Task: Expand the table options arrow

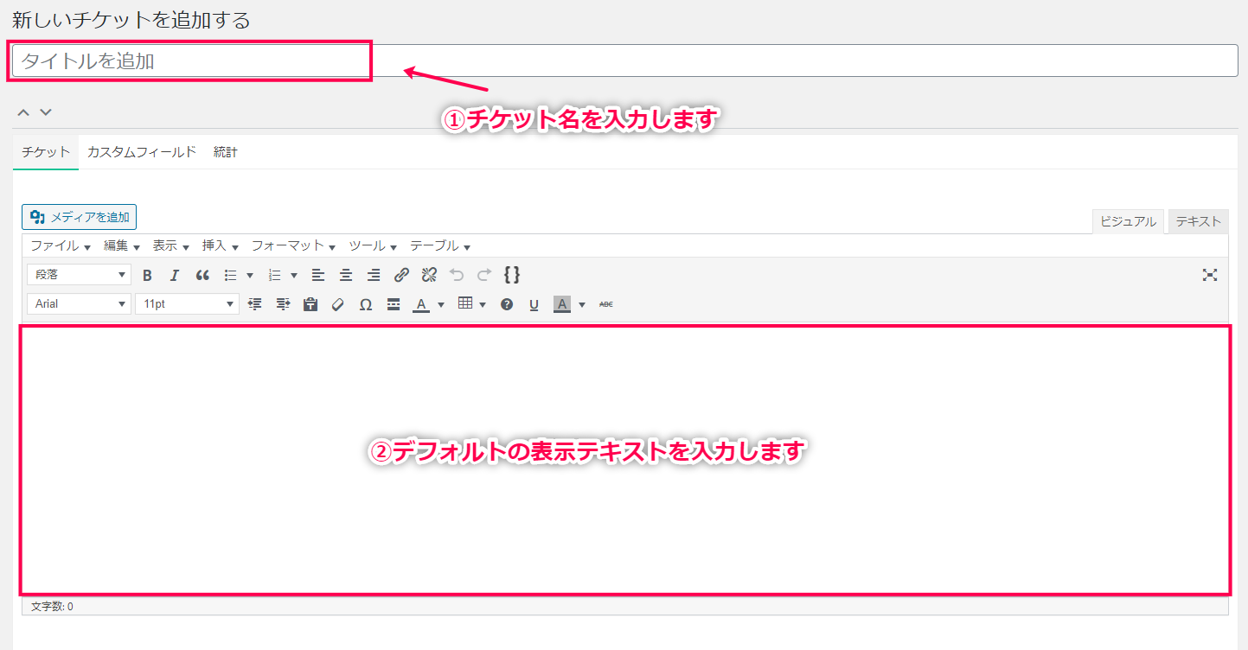Action: (x=483, y=305)
